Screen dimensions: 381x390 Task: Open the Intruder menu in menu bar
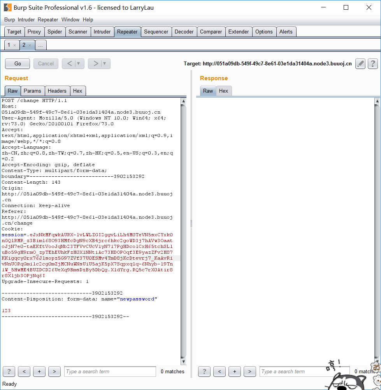click(x=26, y=19)
